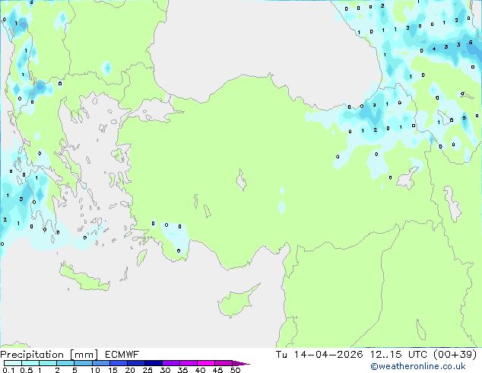482x373 pixels.
Task: Click the '(00+39)' forecast offset text
Action: [x=455, y=355]
